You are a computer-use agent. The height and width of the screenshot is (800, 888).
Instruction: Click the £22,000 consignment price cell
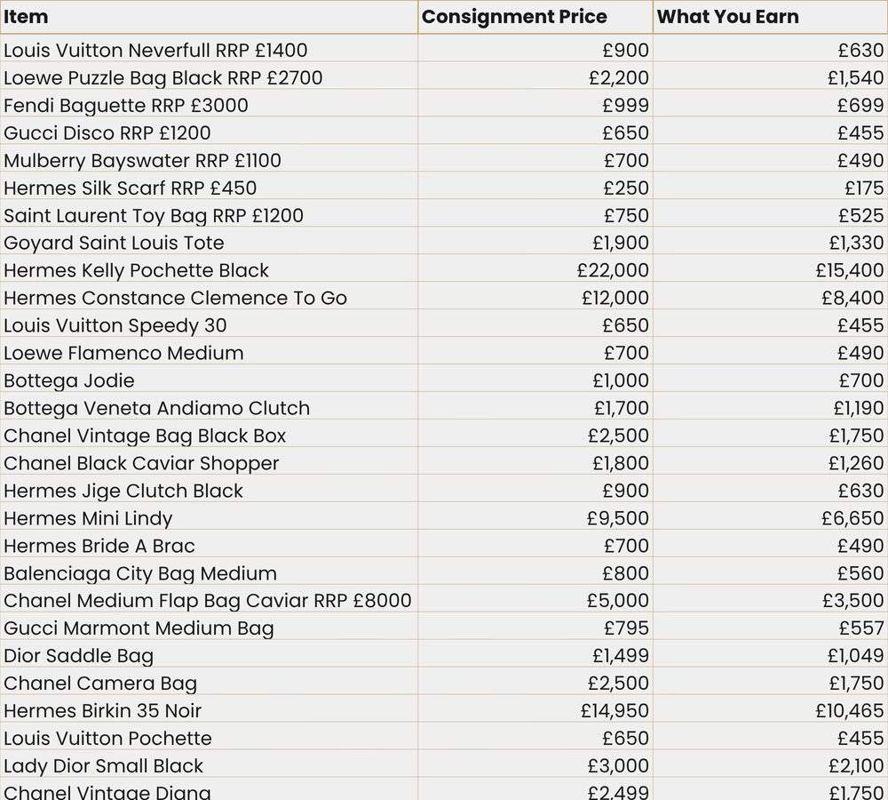[x=613, y=270]
